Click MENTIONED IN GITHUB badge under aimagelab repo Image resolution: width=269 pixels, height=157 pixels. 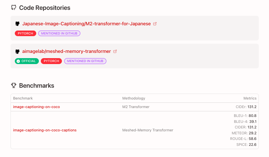point(85,61)
